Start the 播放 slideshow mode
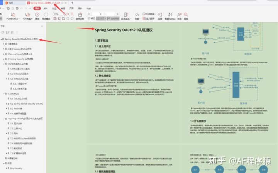Viewport: 278px width, 173px height. (37, 16)
